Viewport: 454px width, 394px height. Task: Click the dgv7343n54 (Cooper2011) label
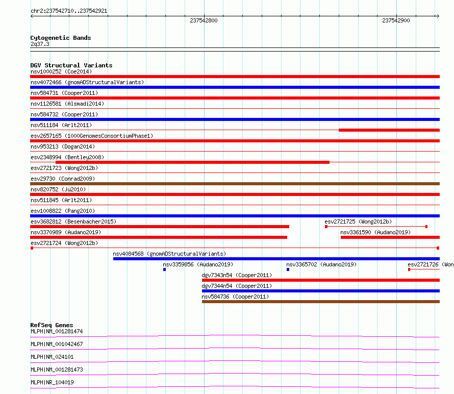point(237,275)
